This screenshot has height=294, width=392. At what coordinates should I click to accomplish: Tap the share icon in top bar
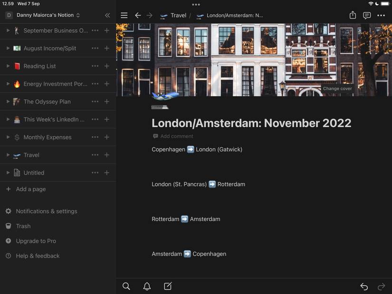353,15
